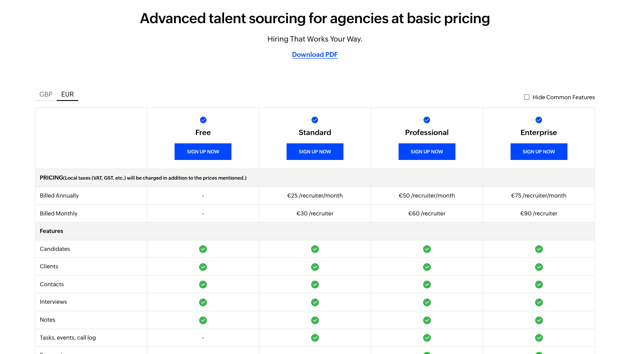Click green check for Notes in Free column

pos(203,320)
